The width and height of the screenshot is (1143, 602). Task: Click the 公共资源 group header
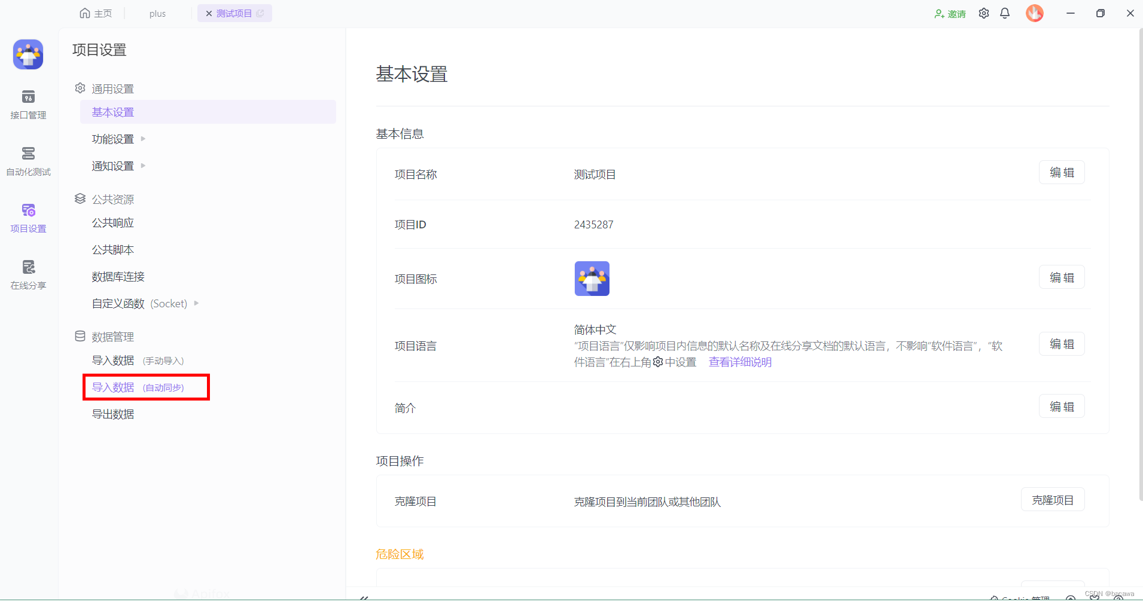click(x=104, y=199)
